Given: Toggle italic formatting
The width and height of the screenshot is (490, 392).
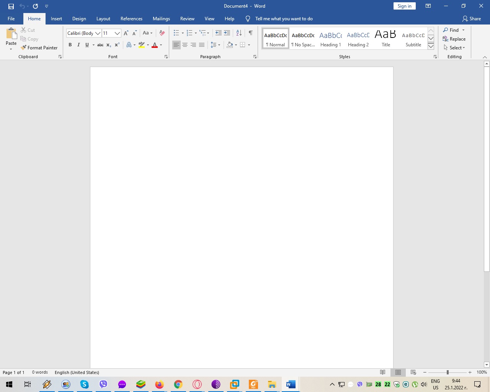Looking at the screenshot, I should (x=78, y=45).
